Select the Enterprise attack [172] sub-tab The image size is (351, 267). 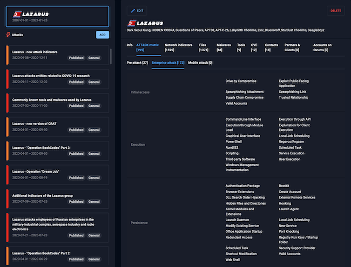click(168, 63)
